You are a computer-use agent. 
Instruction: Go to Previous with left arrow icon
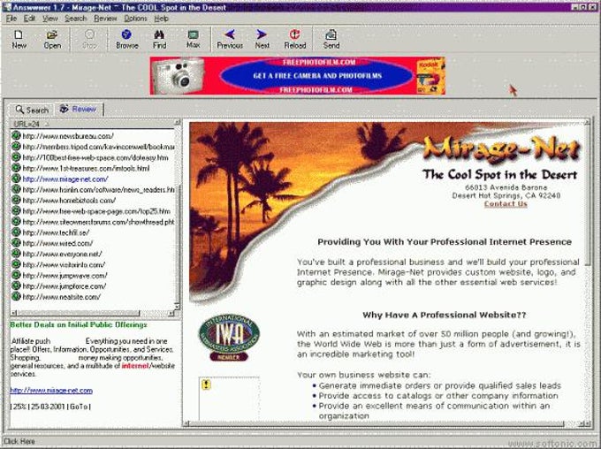point(230,34)
